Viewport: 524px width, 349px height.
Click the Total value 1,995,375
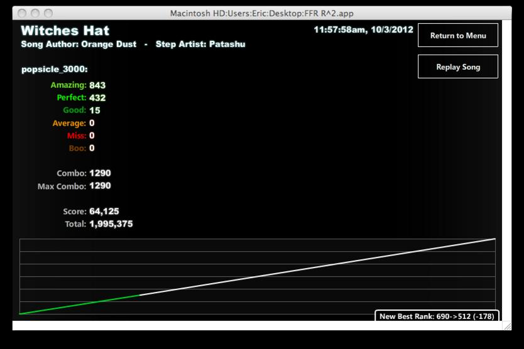[x=111, y=224]
